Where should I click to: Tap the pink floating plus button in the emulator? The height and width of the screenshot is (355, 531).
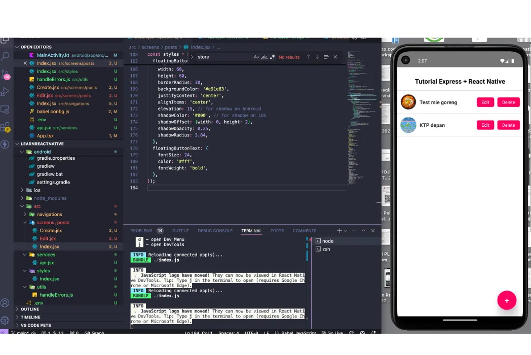(507, 300)
